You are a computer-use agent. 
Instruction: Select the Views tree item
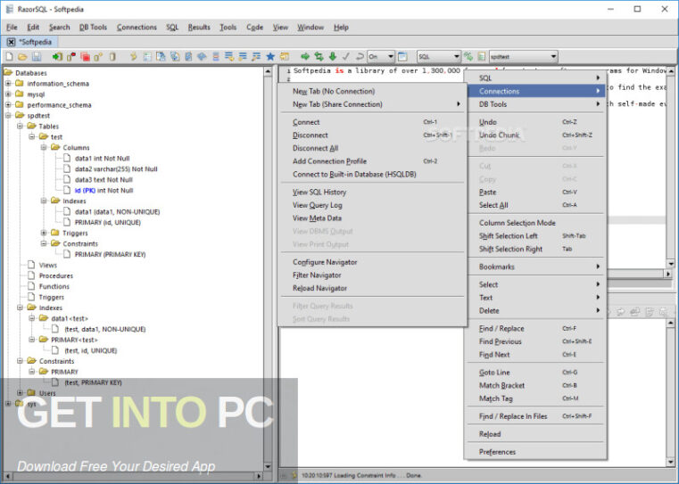pyautogui.click(x=47, y=265)
